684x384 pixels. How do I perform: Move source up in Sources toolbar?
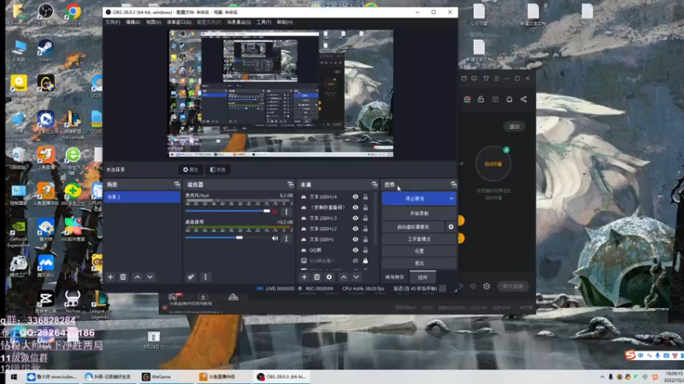(344, 276)
